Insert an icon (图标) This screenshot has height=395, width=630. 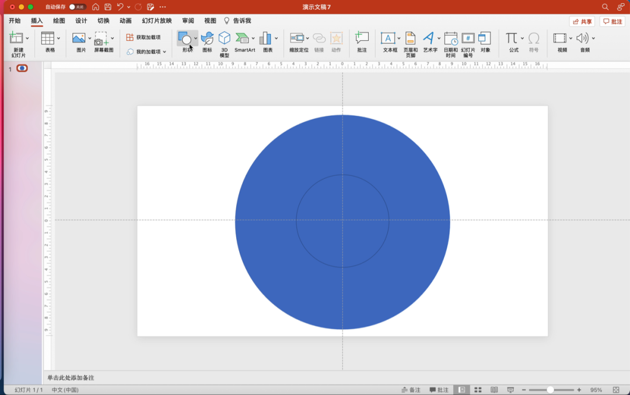click(x=207, y=42)
